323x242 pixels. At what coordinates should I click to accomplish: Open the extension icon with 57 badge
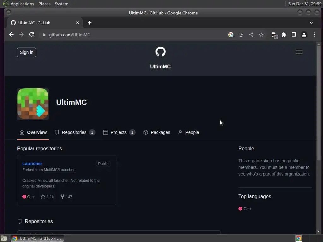click(275, 35)
